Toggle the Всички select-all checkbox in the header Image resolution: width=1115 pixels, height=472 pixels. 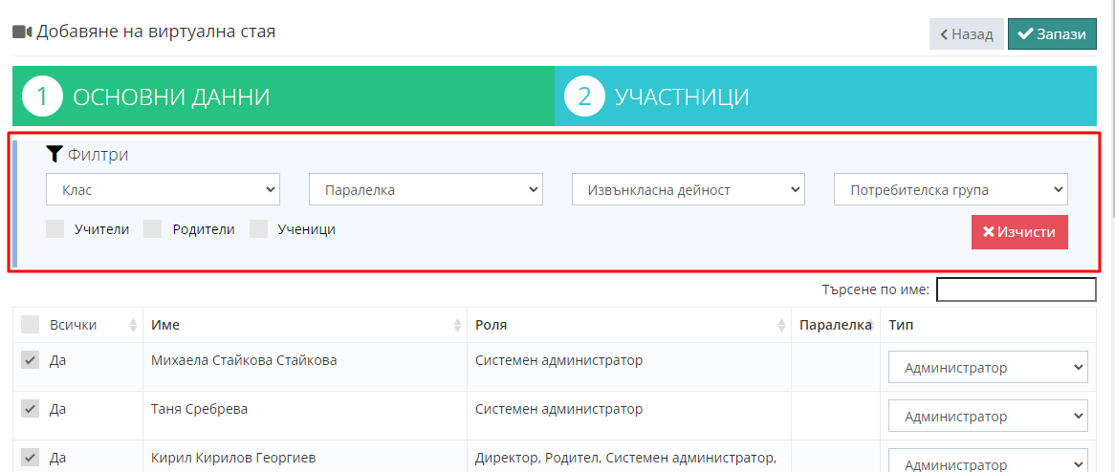(31, 325)
